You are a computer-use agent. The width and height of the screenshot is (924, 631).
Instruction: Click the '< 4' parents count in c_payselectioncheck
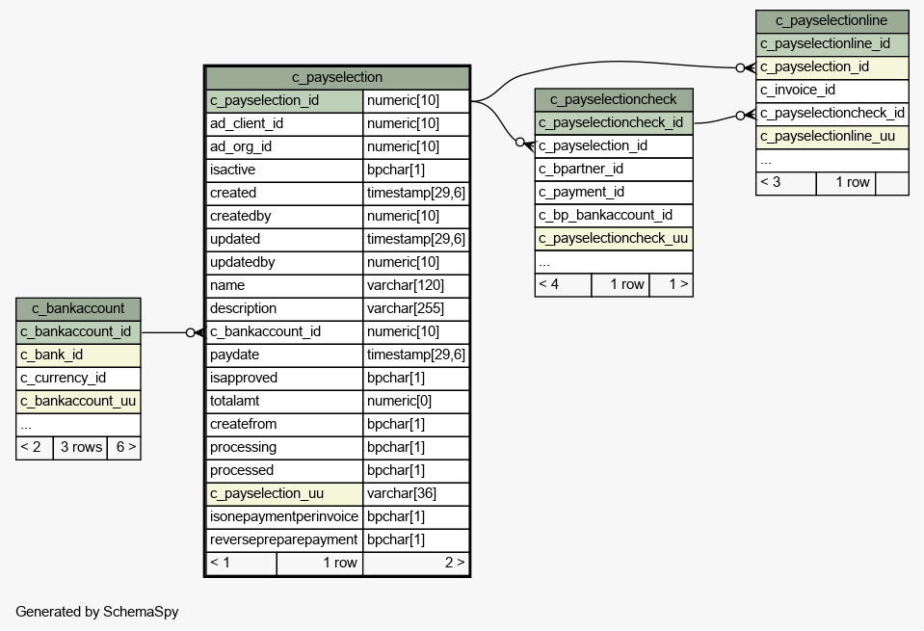(x=563, y=285)
